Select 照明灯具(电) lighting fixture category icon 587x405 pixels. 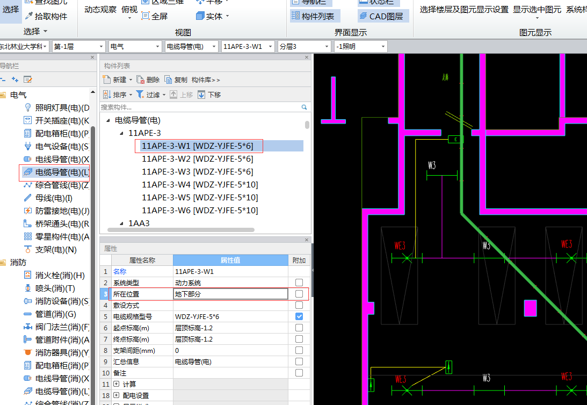(x=27, y=107)
